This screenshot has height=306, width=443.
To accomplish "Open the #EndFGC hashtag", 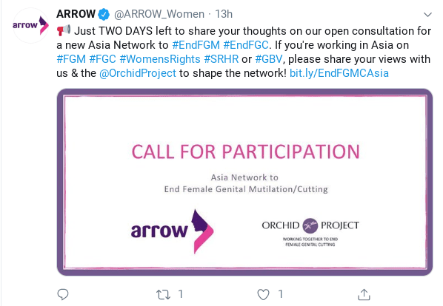I will click(x=246, y=45).
